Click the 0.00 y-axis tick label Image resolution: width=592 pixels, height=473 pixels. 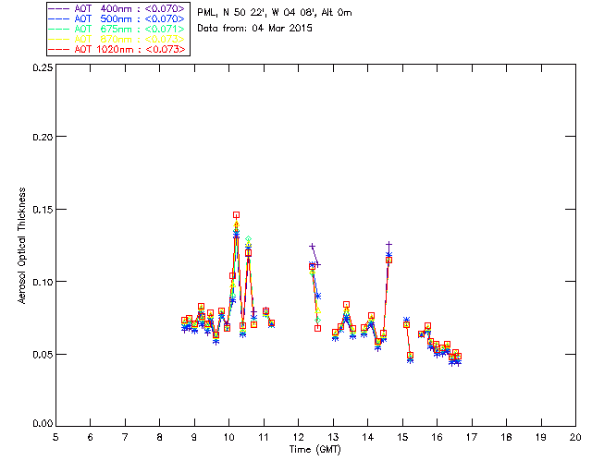[41, 424]
